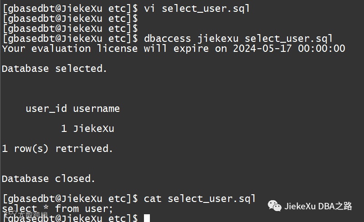Click the second empty shell prompt line
Viewport: 364px width, 222px height.
(70, 19)
